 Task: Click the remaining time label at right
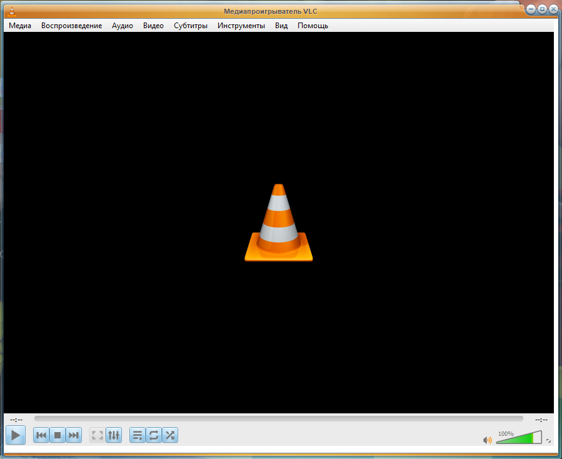click(541, 420)
